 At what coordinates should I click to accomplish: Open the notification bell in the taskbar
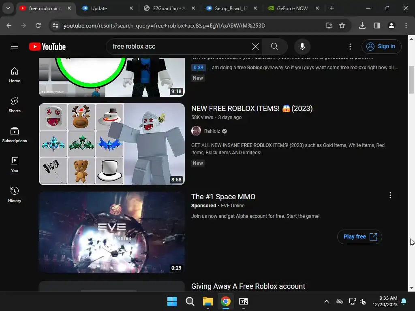click(x=404, y=301)
